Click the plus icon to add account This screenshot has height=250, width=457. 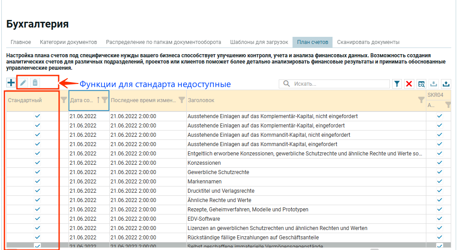tap(11, 83)
